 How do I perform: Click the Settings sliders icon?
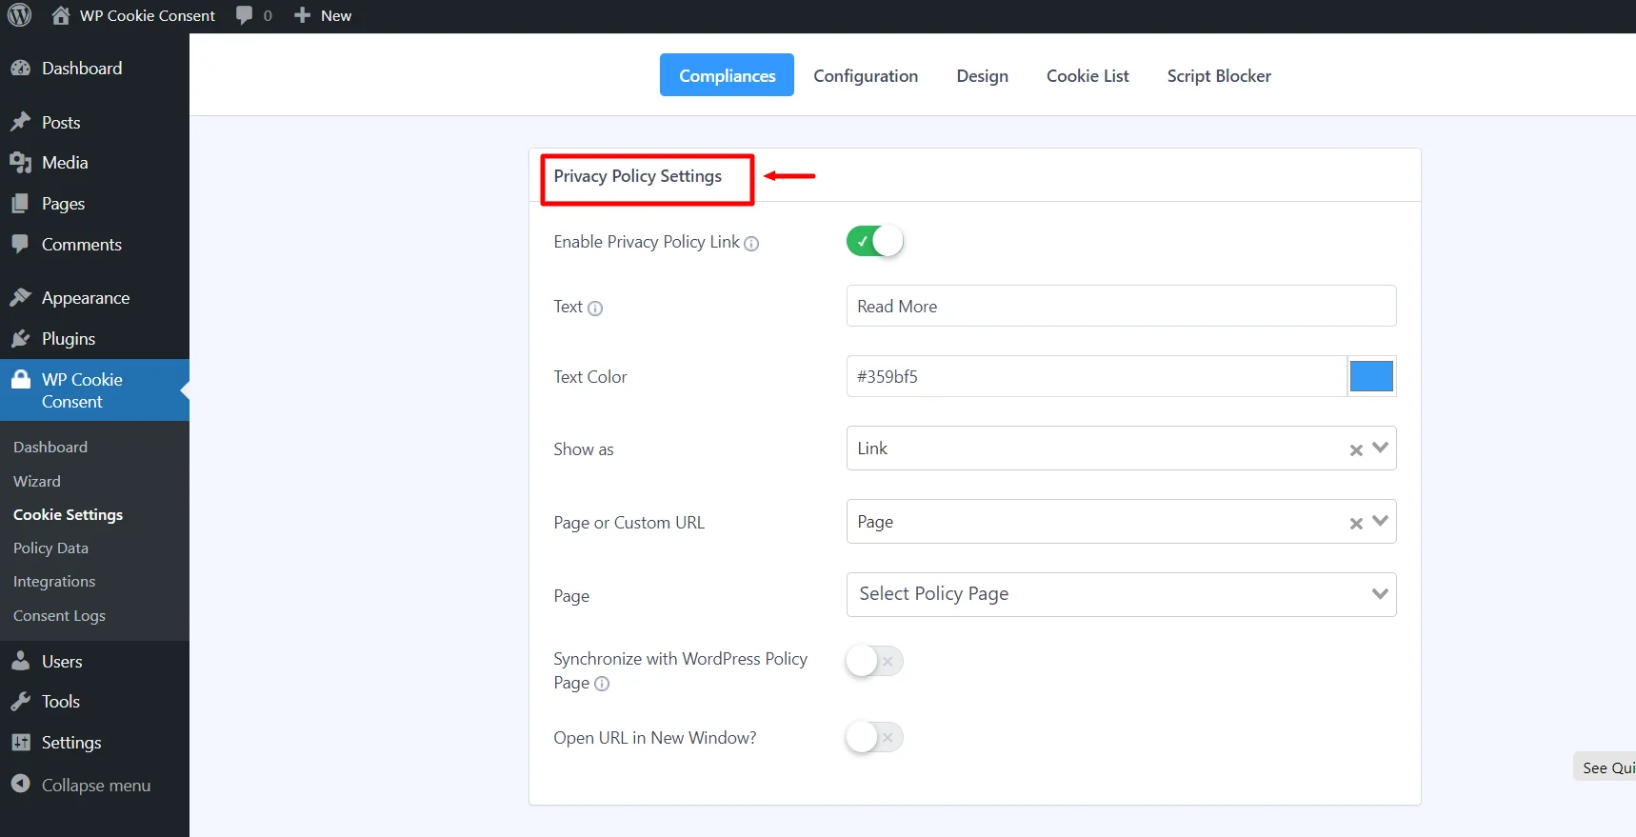(x=21, y=743)
